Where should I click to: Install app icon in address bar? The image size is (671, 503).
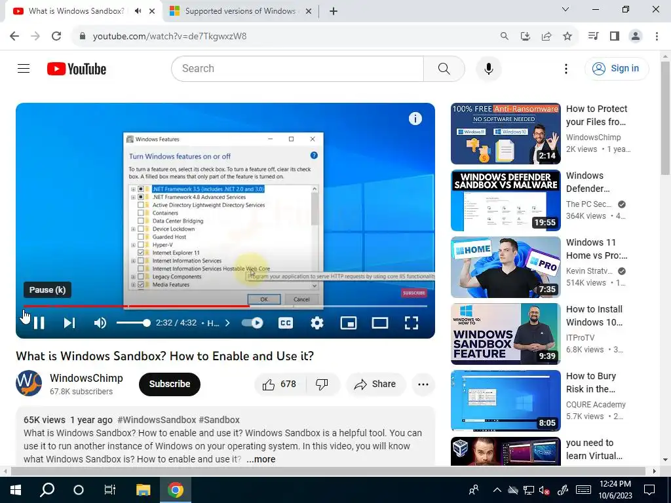point(526,36)
